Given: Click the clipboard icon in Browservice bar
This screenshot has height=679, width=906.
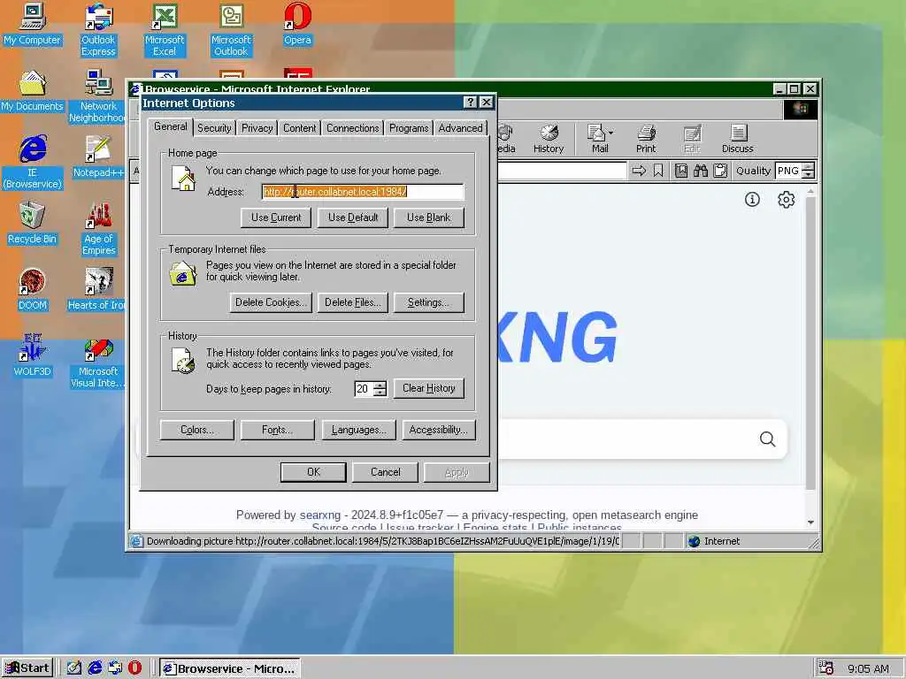Looking at the screenshot, I should click(x=720, y=171).
